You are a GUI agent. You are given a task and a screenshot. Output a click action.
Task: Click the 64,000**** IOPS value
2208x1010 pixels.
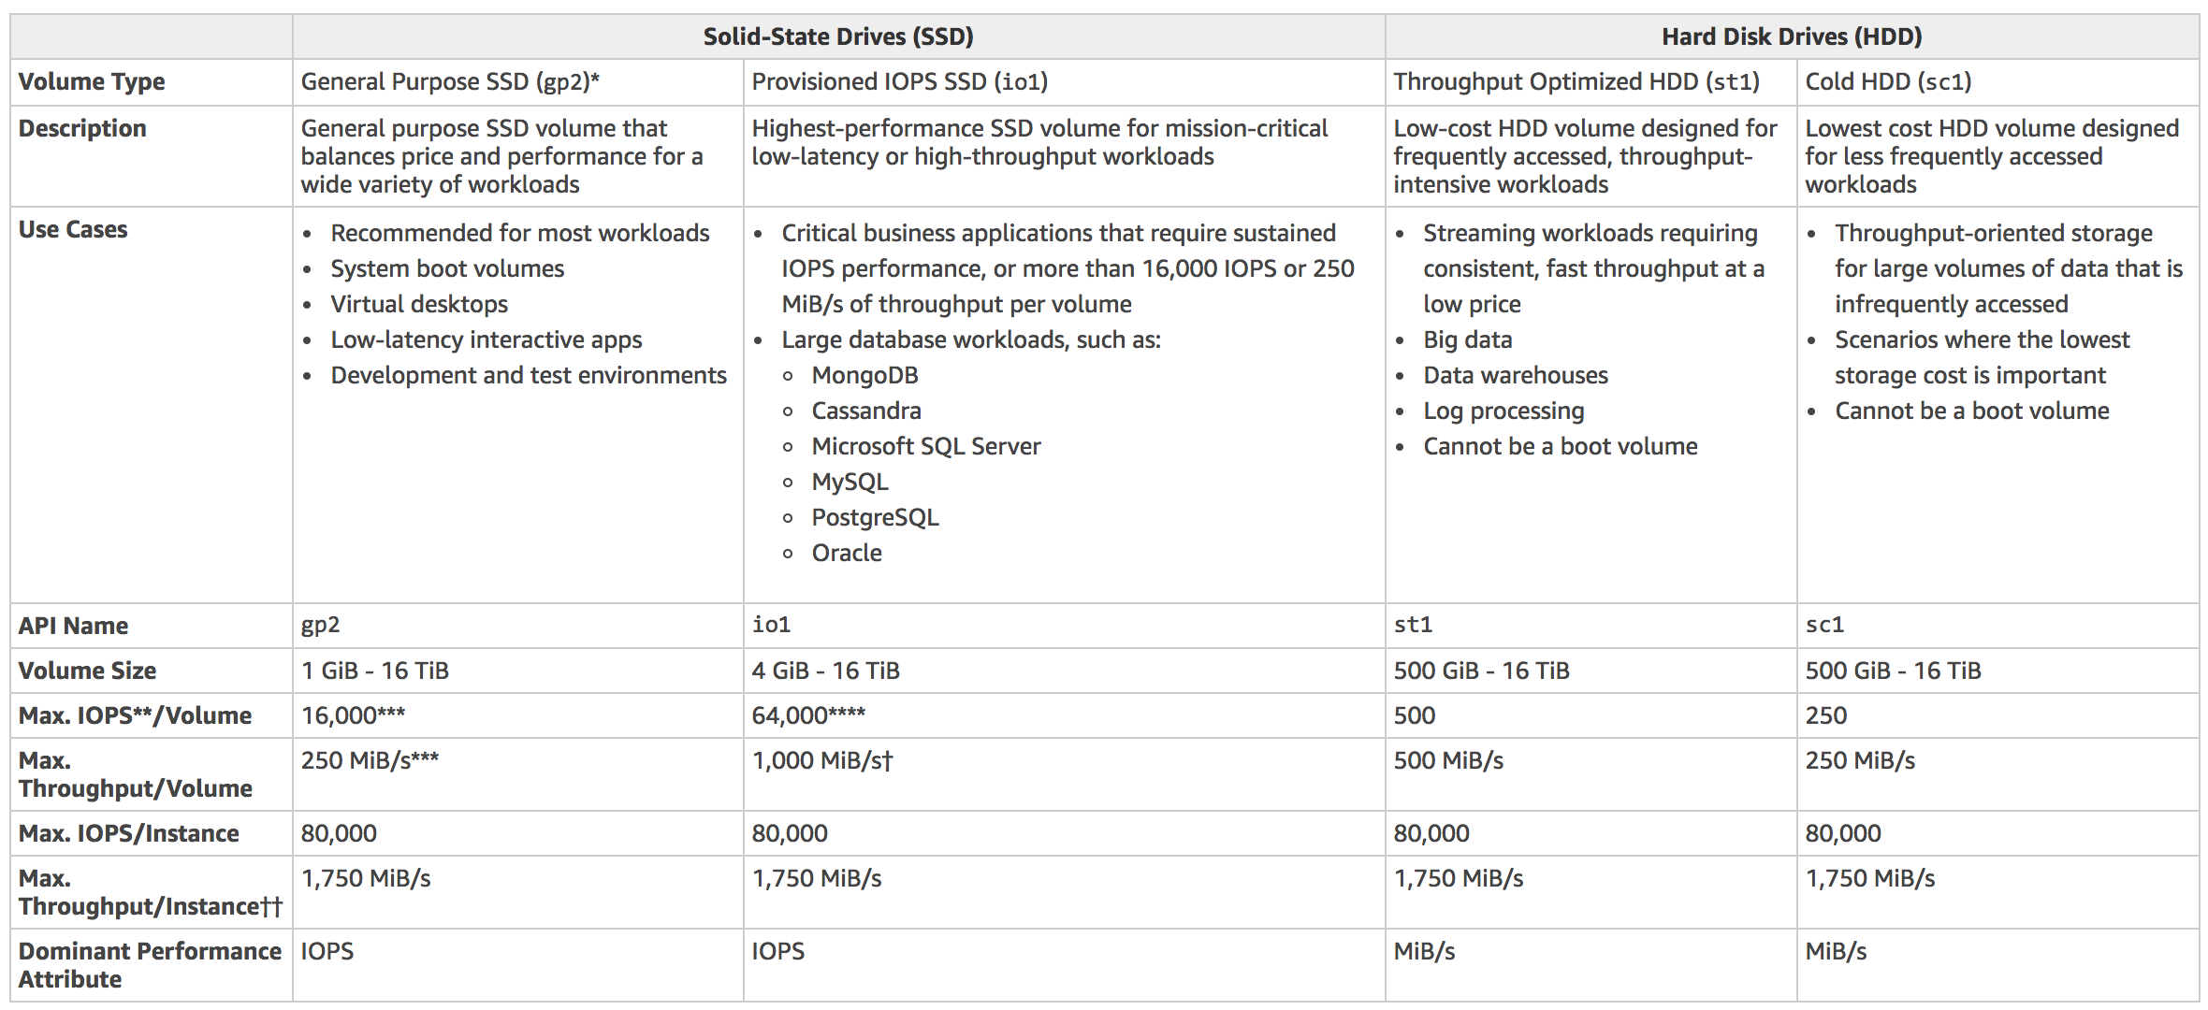808,715
